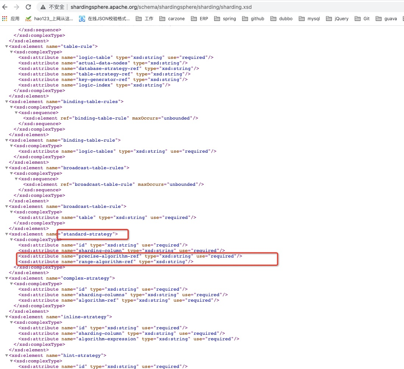Viewport: 404px width, 369px height.
Task: Click the actual-data-nodes attribute line
Action: coord(103,63)
